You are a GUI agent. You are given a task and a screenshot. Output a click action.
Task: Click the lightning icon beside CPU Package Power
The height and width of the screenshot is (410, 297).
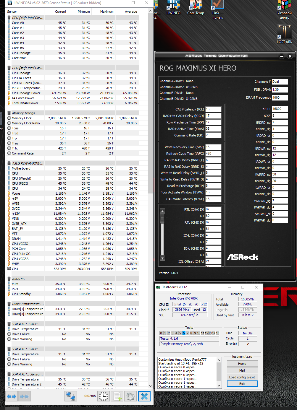tap(9, 93)
